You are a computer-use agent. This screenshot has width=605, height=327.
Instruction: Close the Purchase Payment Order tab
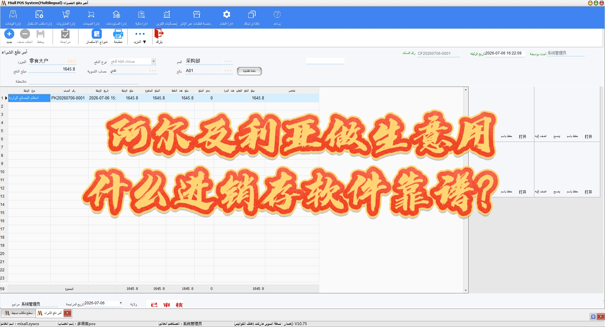coord(67,313)
